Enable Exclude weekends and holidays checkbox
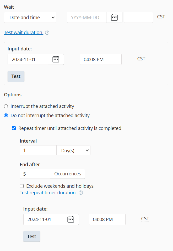Image resolution: width=173 pixels, height=251 pixels. tap(22, 186)
